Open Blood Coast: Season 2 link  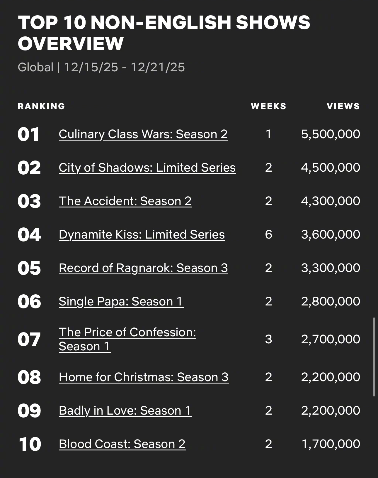pos(122,444)
